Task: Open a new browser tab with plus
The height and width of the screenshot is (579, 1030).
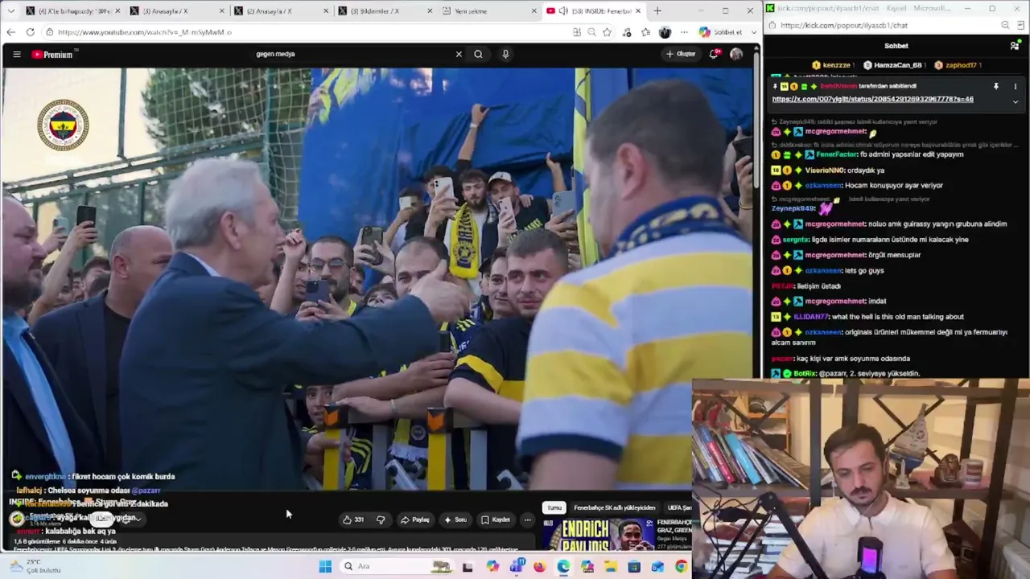Action: (657, 11)
